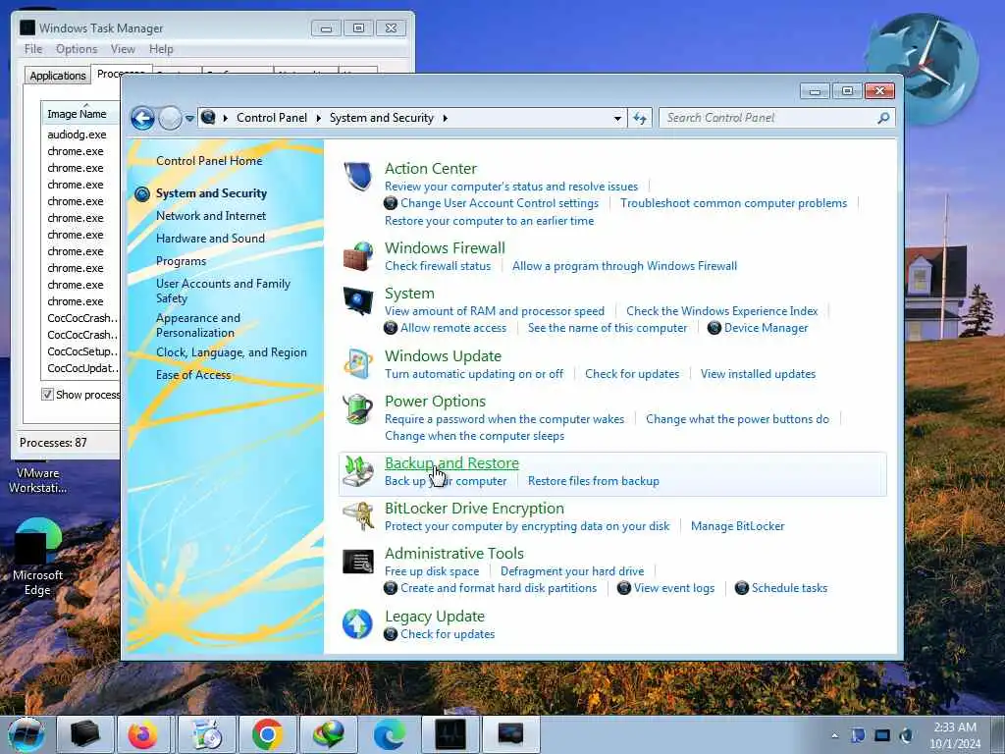Viewport: 1005px width, 754px height.
Task: Click the Windows Firewall brick wall icon
Action: click(357, 256)
